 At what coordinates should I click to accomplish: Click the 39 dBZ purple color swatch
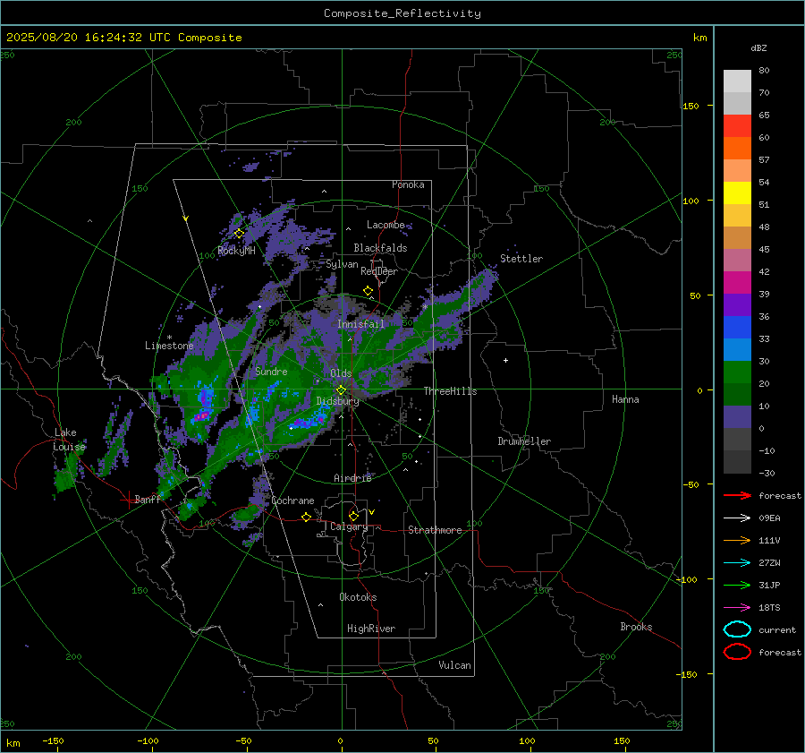click(x=737, y=304)
